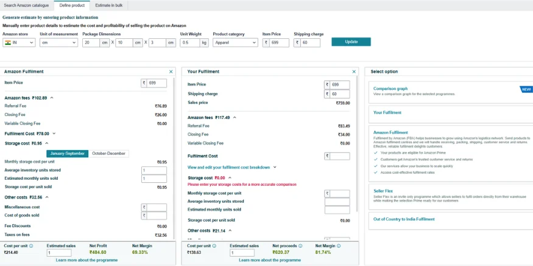533x266 pixels.
Task: Click the package height field showing 3
Action: (157, 43)
